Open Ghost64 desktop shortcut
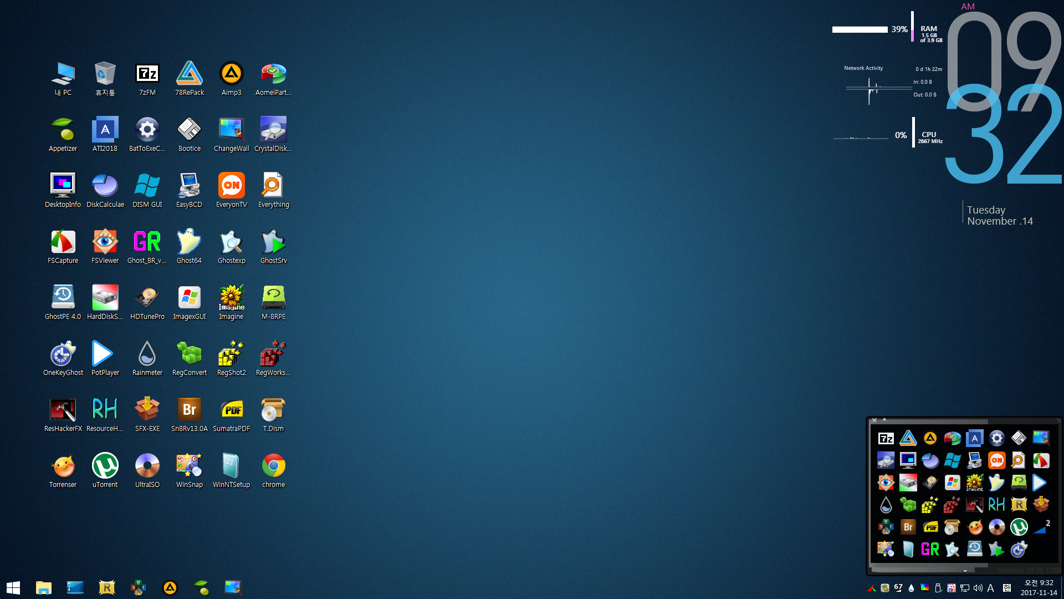 point(190,247)
